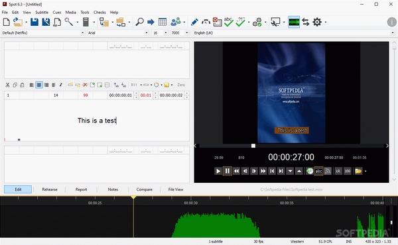
Task: Click the blue right arrow icon
Action: coord(151,22)
